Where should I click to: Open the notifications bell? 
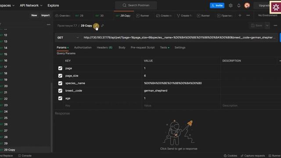(x=239, y=6)
